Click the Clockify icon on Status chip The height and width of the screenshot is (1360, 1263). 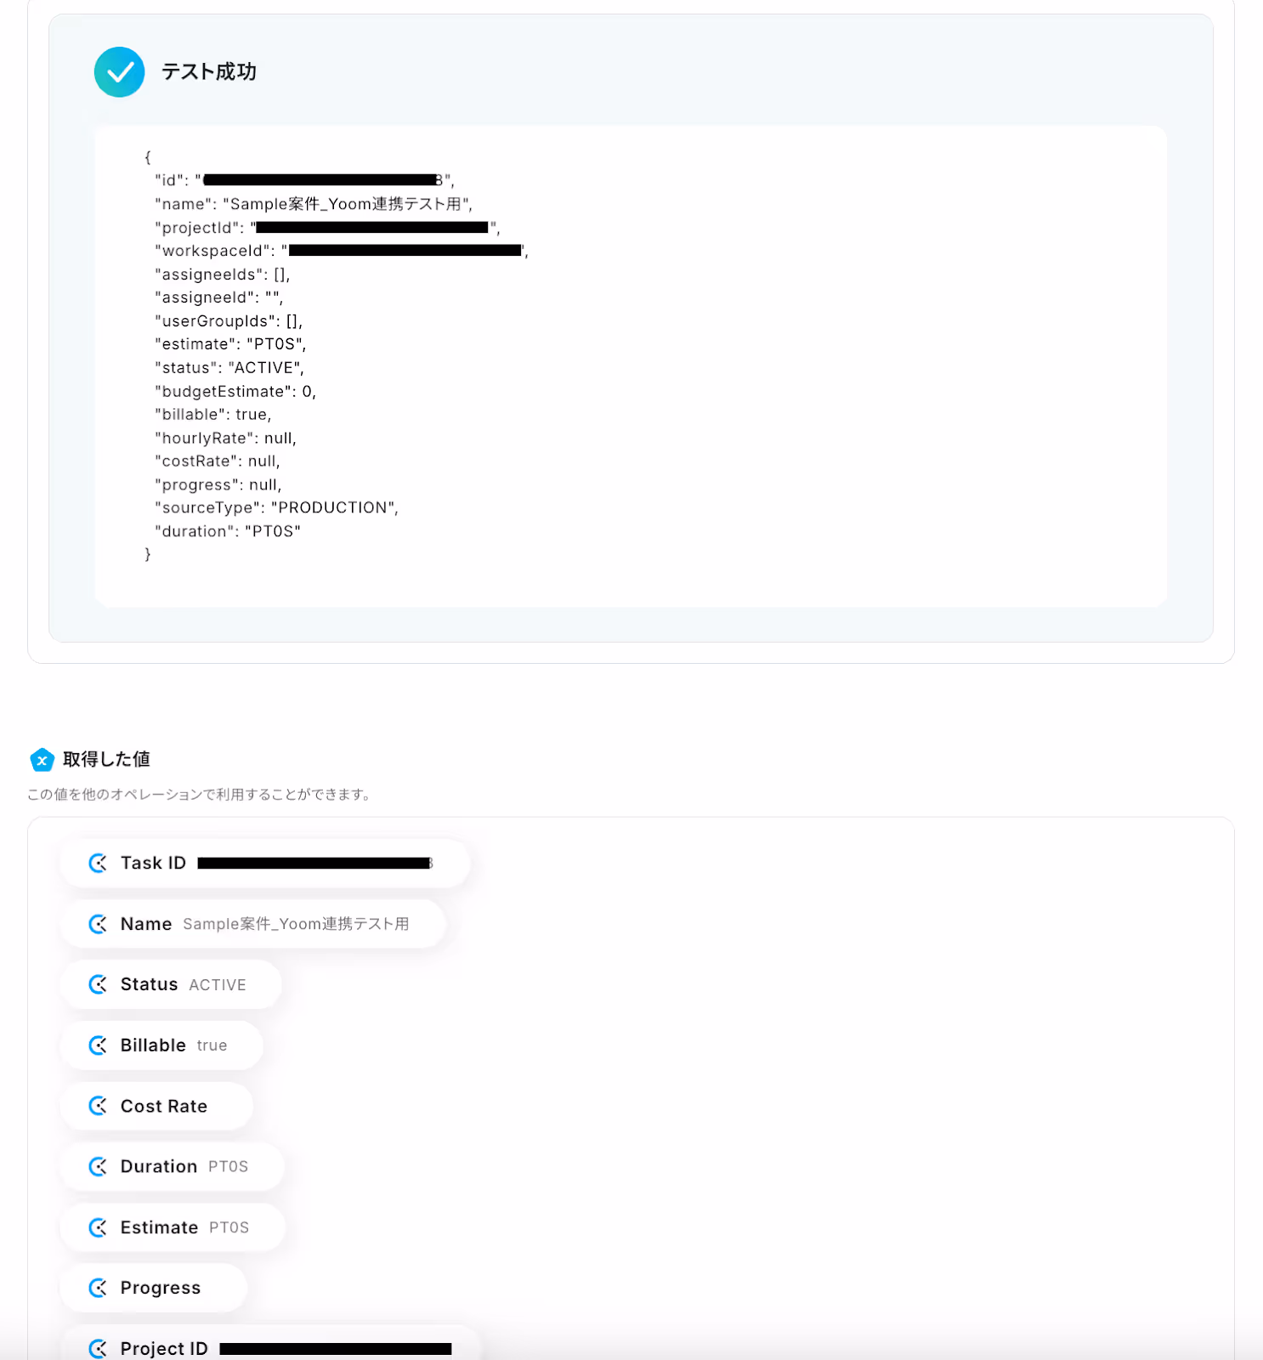coord(99,984)
